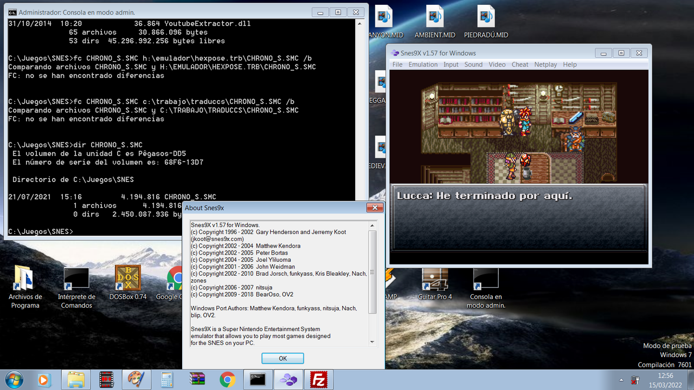Open Windows Media Player from taskbar
The height and width of the screenshot is (390, 694).
pos(44,380)
